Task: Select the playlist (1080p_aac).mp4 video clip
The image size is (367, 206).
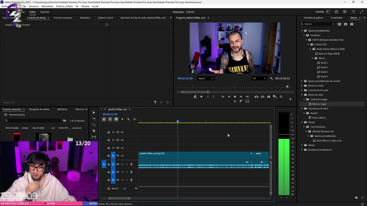Action: click(196, 156)
